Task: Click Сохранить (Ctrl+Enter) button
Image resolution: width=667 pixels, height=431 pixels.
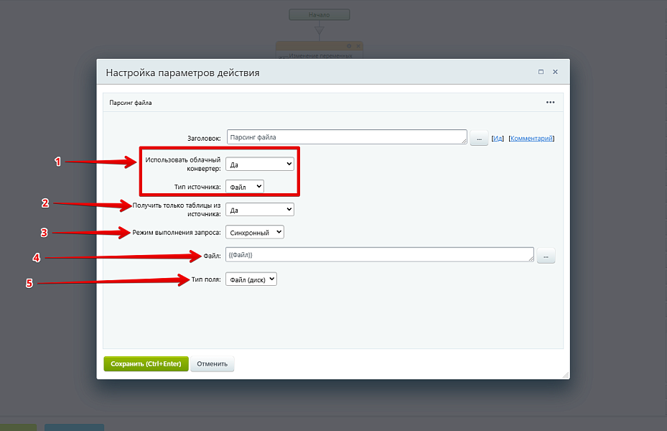Action: 146,363
